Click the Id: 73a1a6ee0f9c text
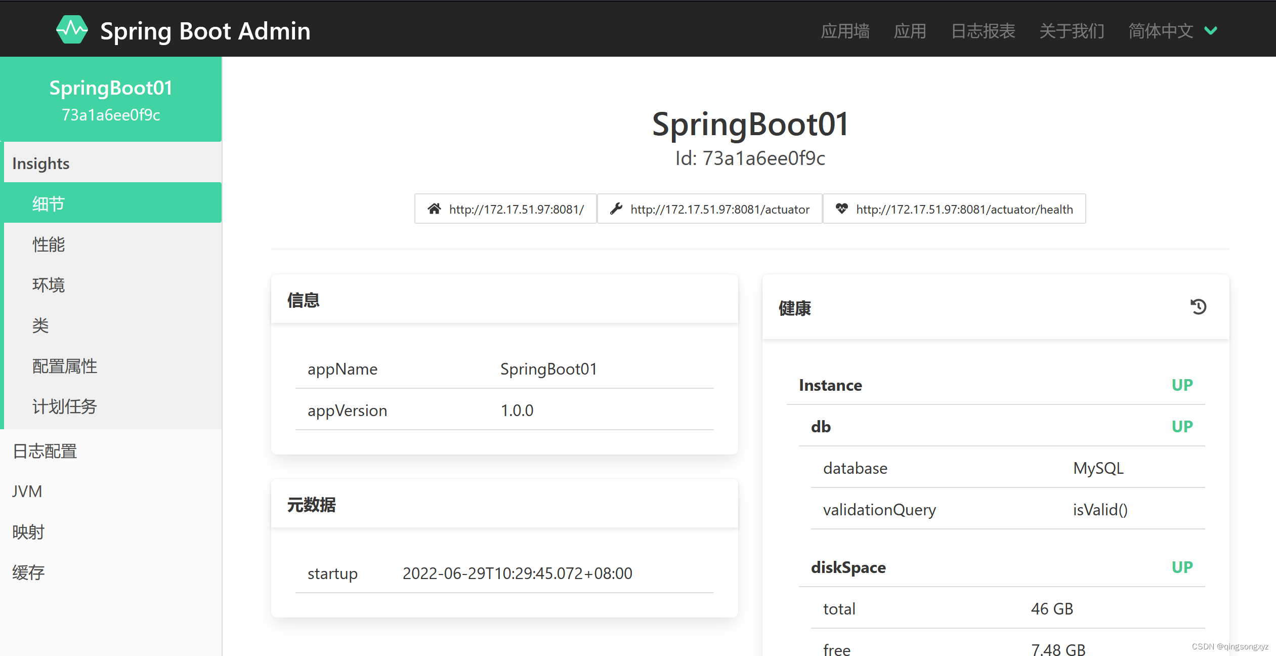The height and width of the screenshot is (656, 1276). pyautogui.click(x=750, y=158)
